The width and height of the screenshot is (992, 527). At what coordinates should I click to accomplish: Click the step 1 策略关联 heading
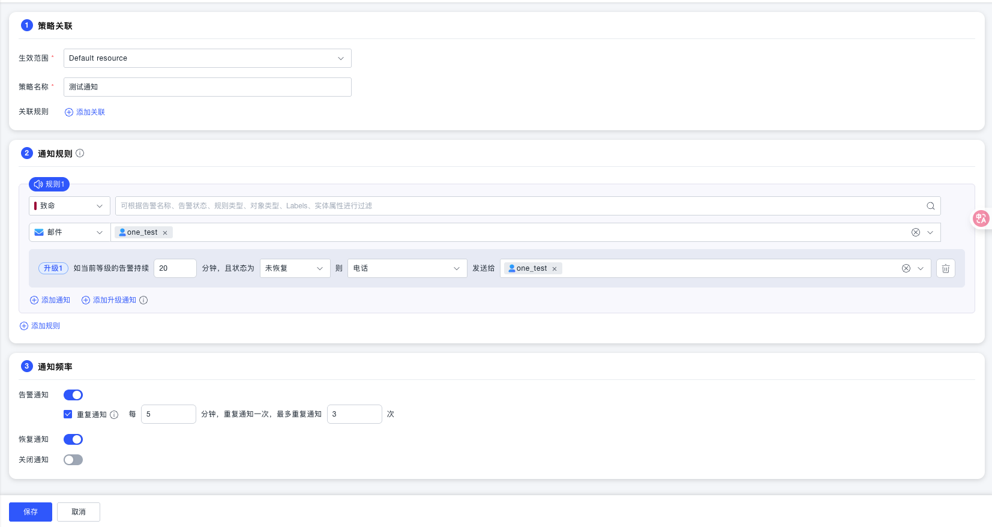55,26
